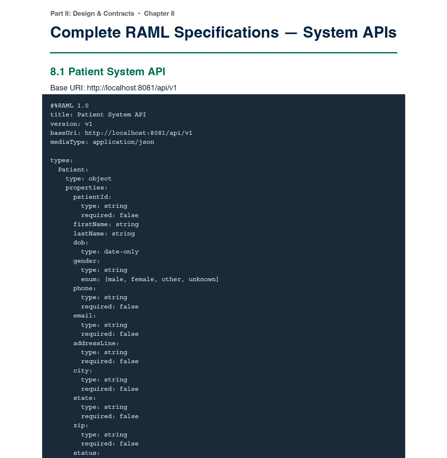Click the 'lastName: string' line

coord(104,234)
